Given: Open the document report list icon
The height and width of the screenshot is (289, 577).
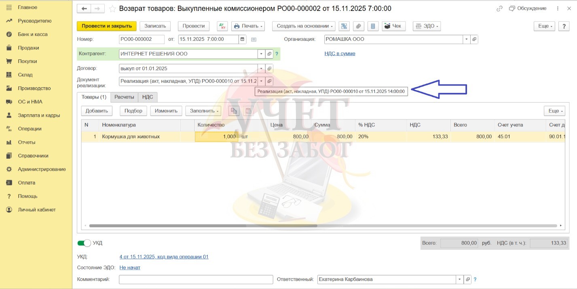Looking at the screenshot, I should pos(373,26).
